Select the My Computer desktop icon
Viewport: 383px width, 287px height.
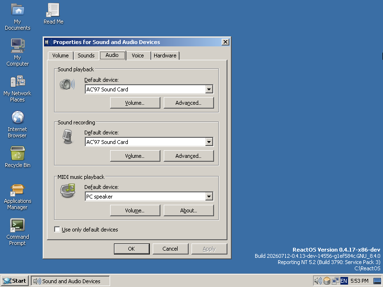click(x=18, y=52)
